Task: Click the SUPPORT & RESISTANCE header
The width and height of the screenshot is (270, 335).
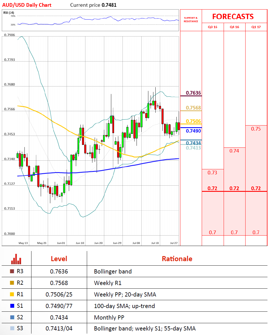Action: pos(191,20)
